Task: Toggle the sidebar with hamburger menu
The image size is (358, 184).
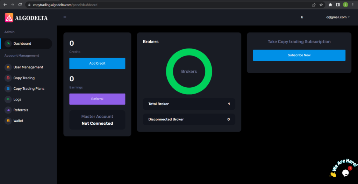Action: coord(65,17)
